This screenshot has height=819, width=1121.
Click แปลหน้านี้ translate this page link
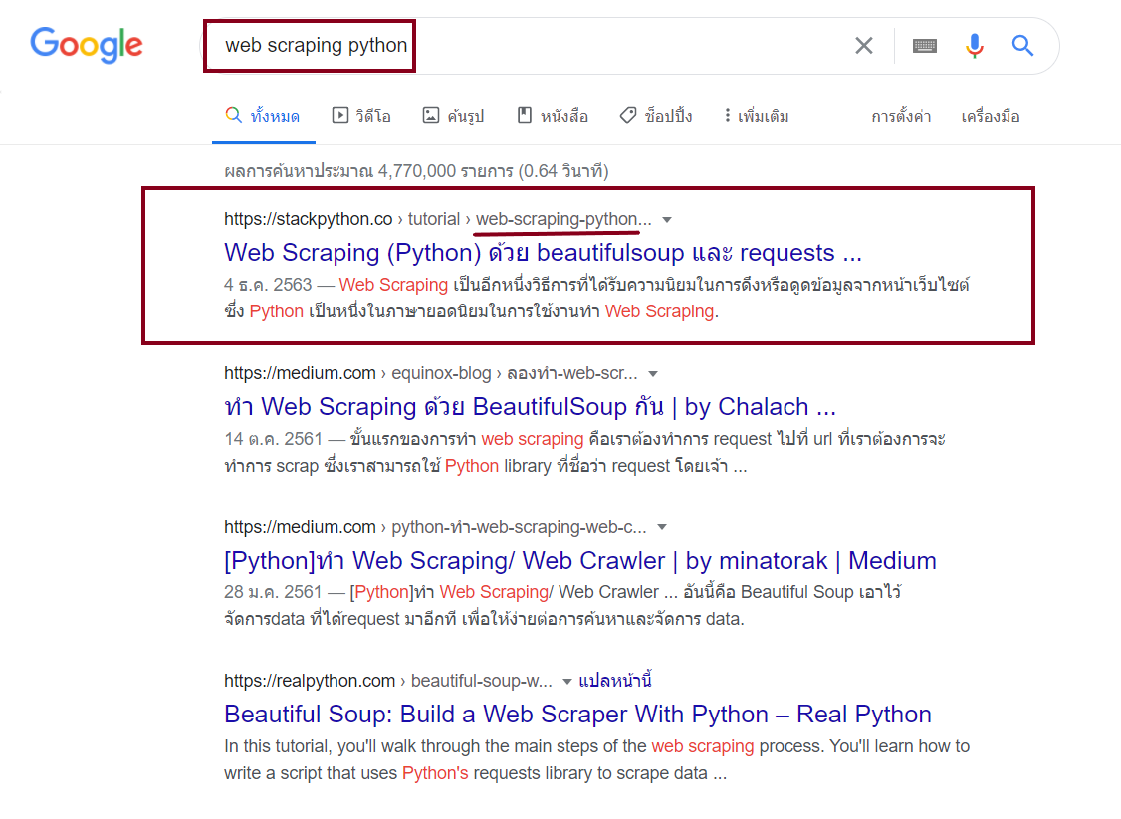[x=615, y=681]
